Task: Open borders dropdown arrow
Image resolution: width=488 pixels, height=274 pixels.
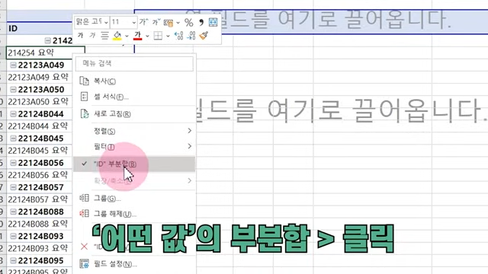Action: click(168, 36)
